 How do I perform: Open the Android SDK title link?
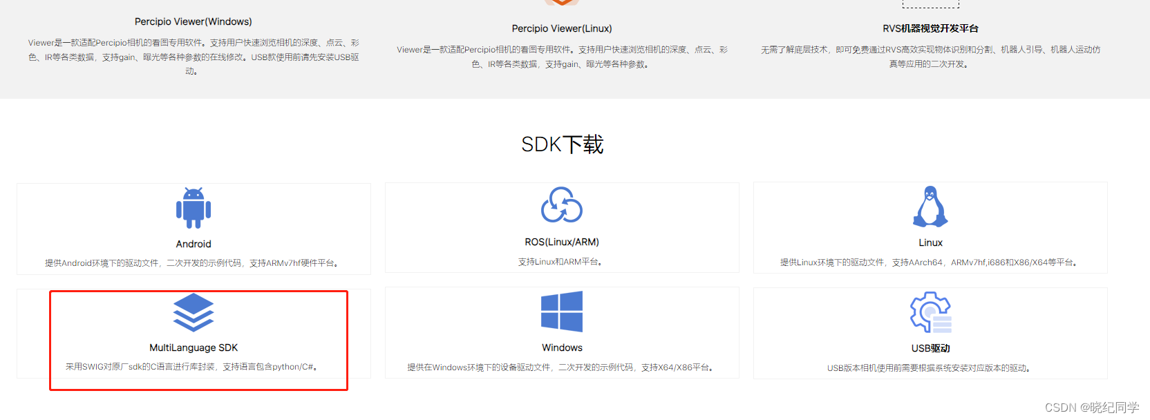[x=194, y=244]
